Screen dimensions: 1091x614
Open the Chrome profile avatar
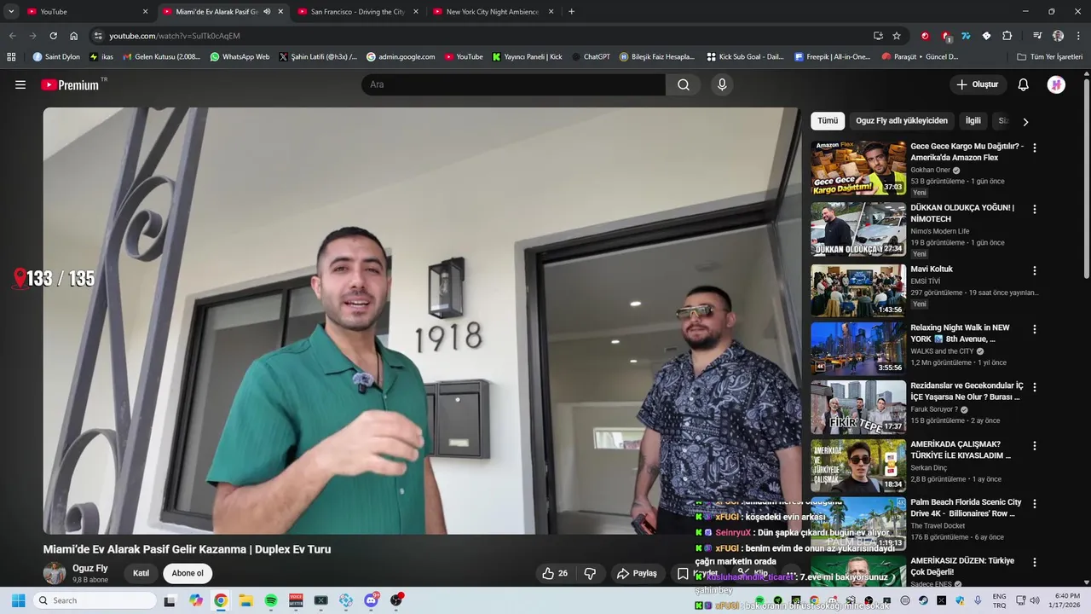pos(1058,36)
